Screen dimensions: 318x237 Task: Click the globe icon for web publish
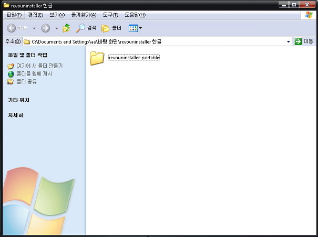11,74
